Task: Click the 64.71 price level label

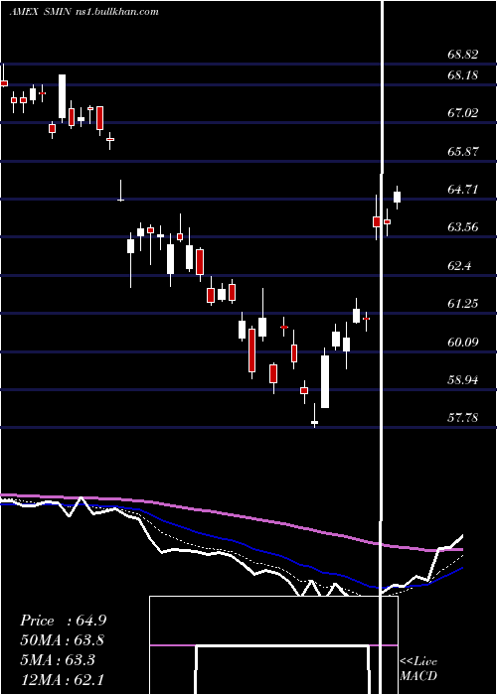Action: tap(463, 190)
